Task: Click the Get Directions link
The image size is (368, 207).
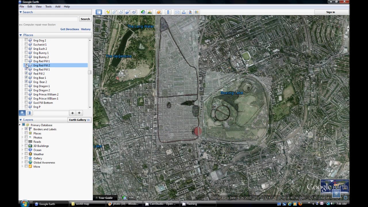Action: click(x=70, y=29)
